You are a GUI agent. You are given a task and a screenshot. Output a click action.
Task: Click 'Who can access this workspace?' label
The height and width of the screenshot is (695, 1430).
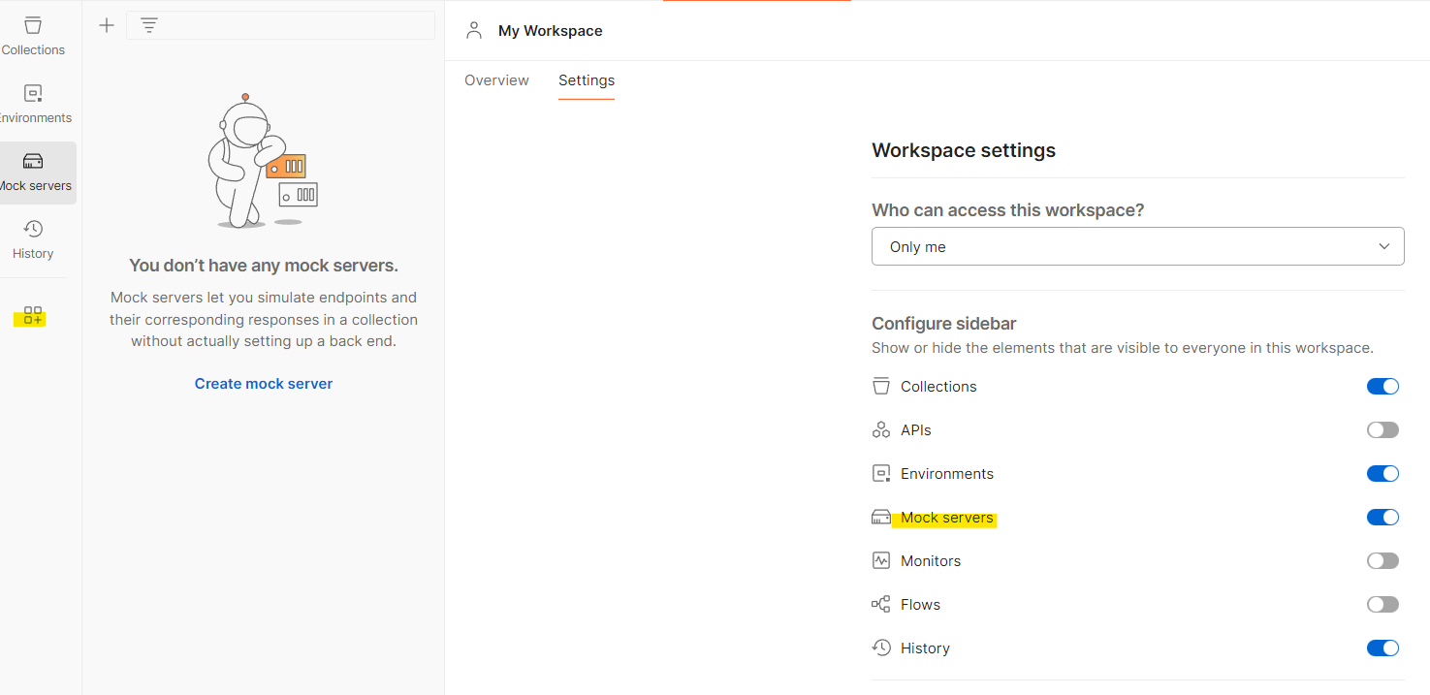(1008, 210)
